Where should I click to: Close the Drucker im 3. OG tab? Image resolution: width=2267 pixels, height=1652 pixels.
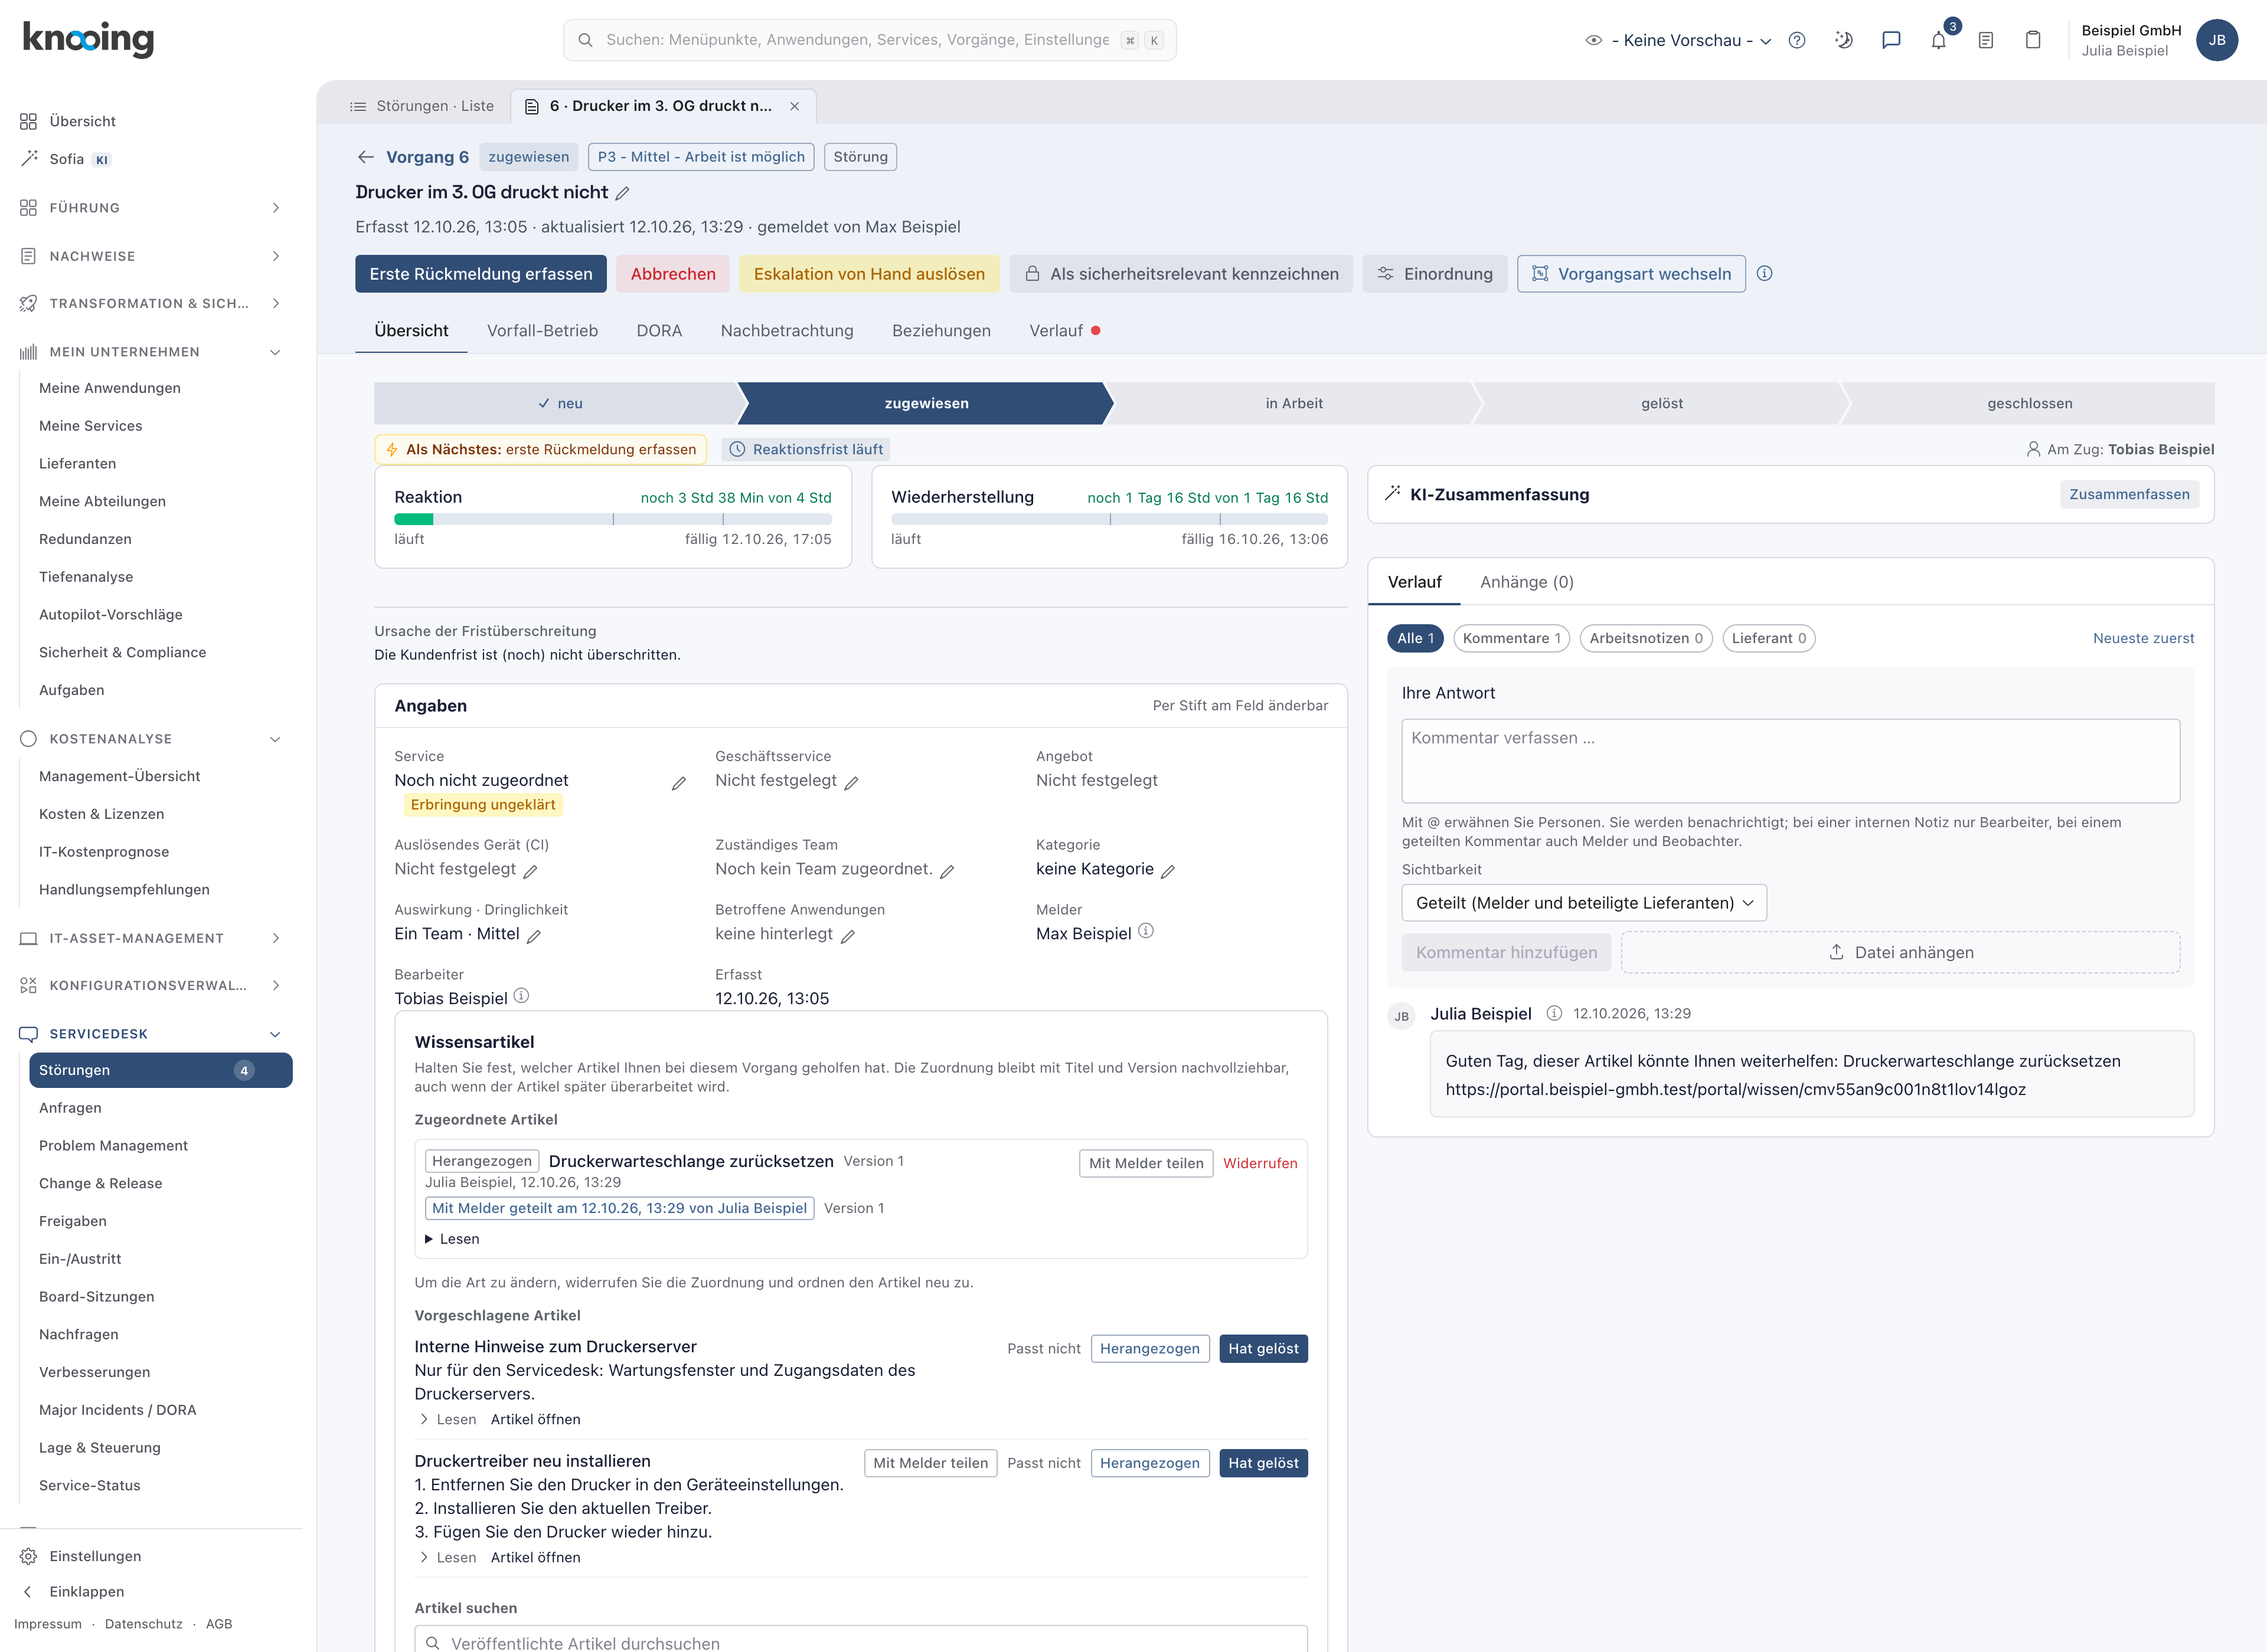point(795,106)
